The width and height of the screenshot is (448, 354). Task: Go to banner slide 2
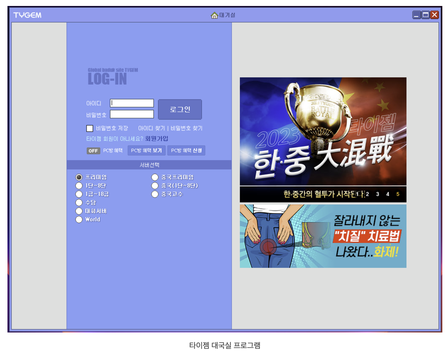point(367,194)
